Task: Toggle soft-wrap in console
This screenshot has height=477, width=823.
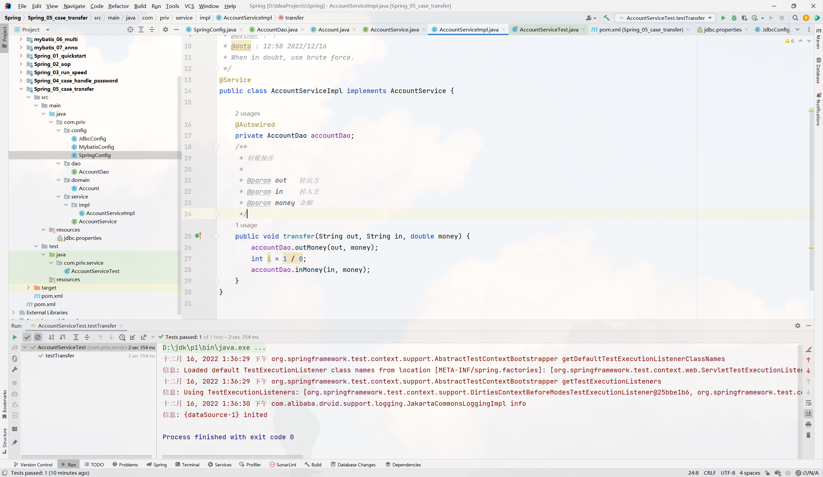Action: coord(808,403)
